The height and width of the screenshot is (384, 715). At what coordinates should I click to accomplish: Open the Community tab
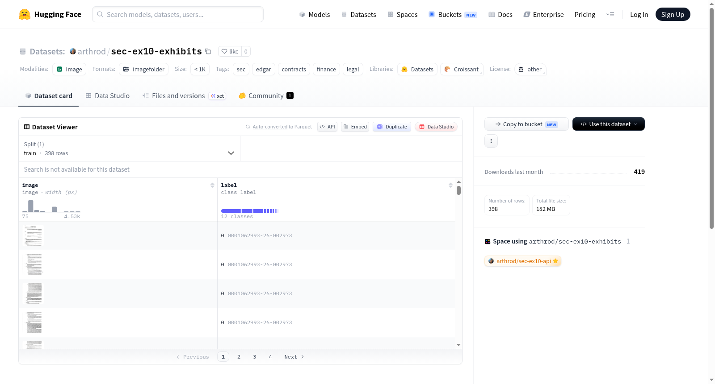[266, 95]
